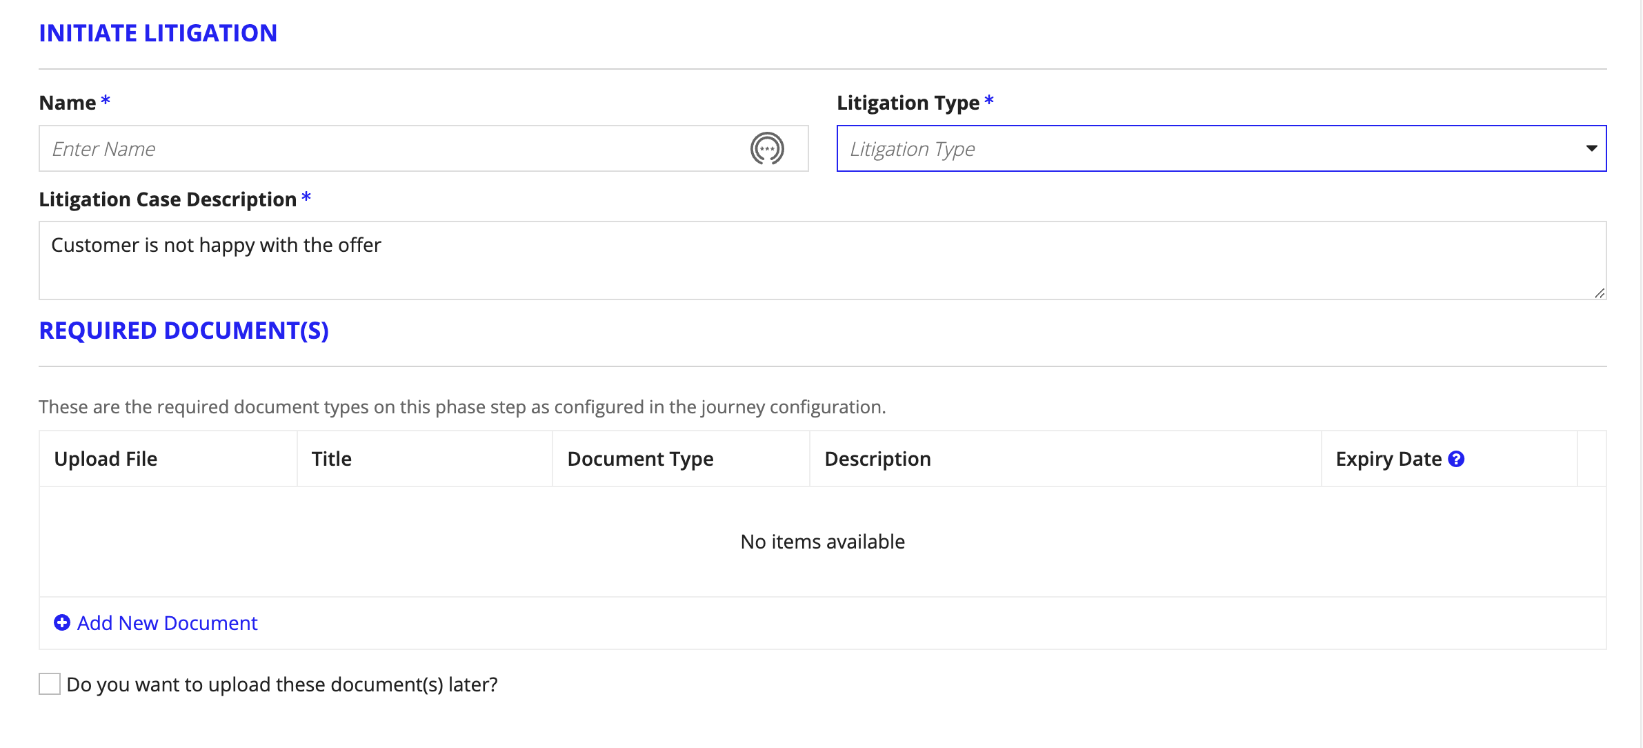The height and width of the screenshot is (748, 1643).
Task: Click the Title column header
Action: pos(424,459)
